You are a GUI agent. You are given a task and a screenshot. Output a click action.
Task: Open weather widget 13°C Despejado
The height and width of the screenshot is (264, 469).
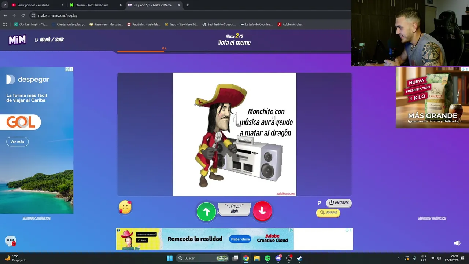tap(15, 258)
